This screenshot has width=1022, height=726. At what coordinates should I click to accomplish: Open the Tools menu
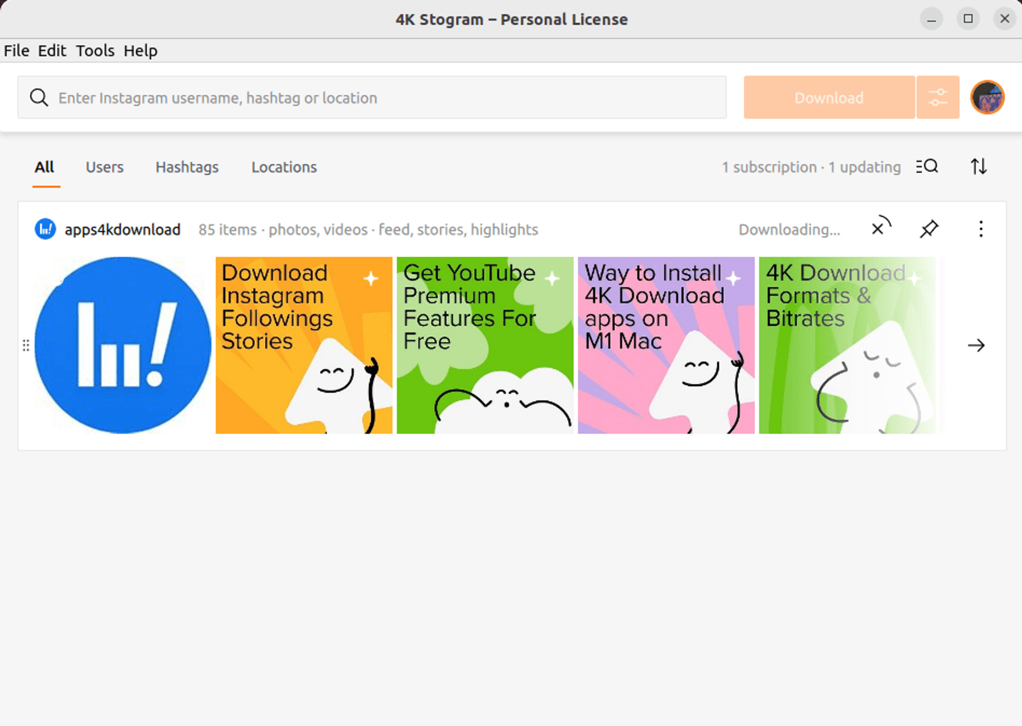95,51
